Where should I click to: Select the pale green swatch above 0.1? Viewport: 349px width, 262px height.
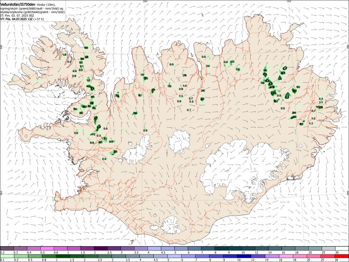tap(7, 256)
